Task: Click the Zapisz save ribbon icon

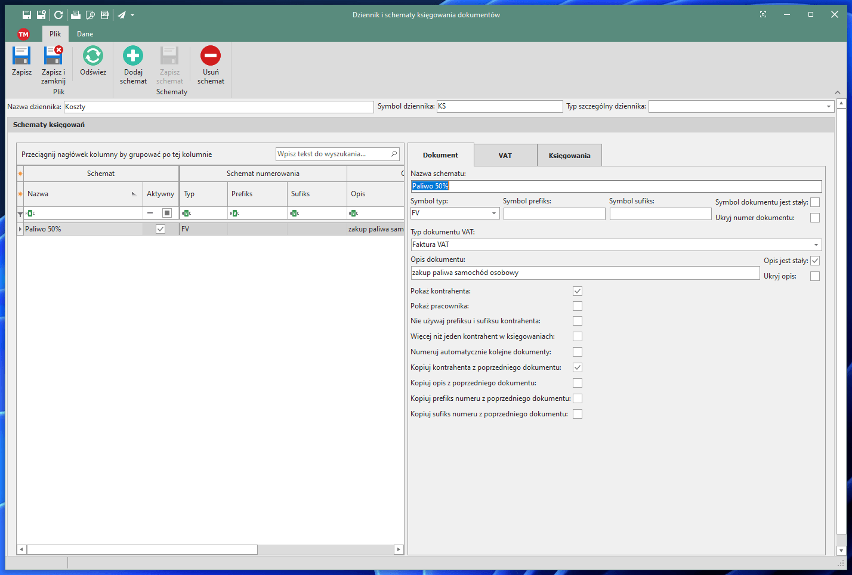Action: coord(21,56)
